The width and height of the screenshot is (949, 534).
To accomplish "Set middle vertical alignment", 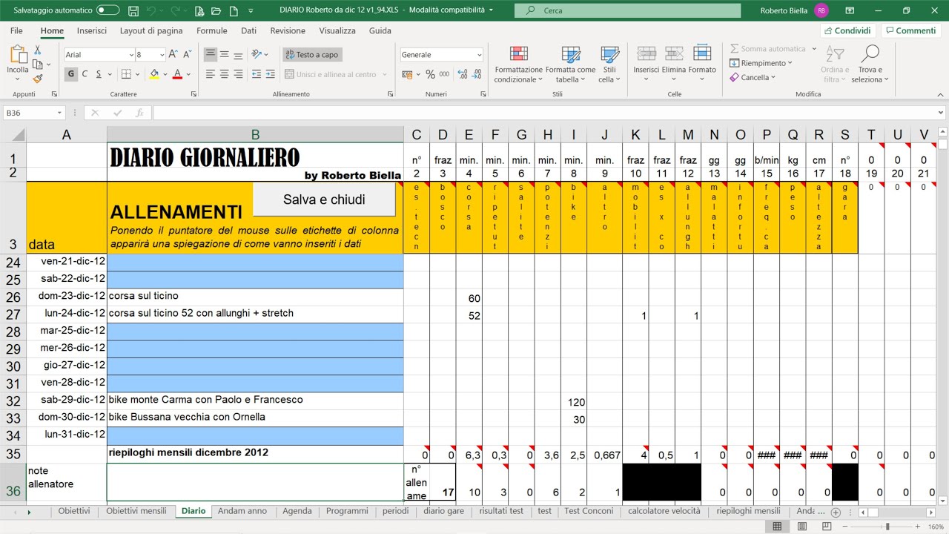I will coord(224,54).
